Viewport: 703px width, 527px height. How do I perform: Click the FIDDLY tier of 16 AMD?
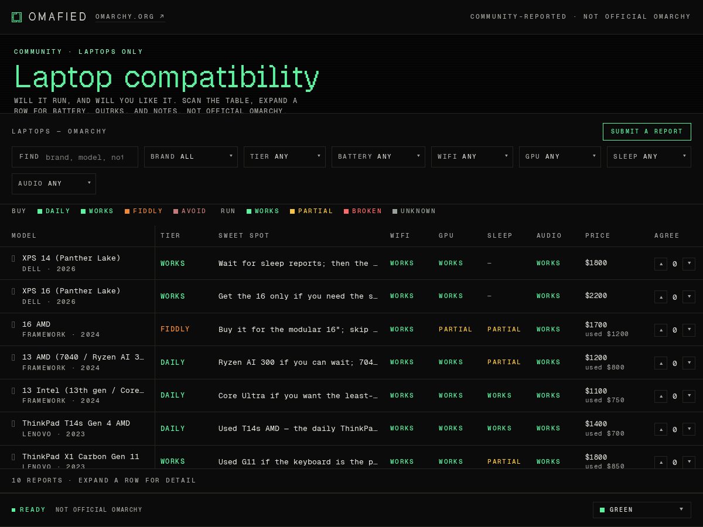[x=175, y=330]
